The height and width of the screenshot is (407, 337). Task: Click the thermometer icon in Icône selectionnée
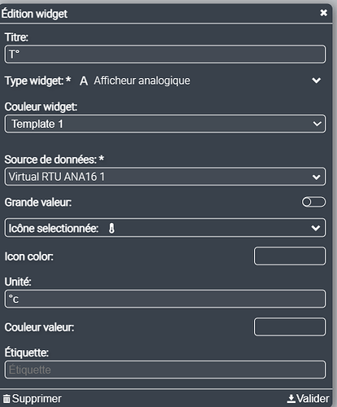112,229
